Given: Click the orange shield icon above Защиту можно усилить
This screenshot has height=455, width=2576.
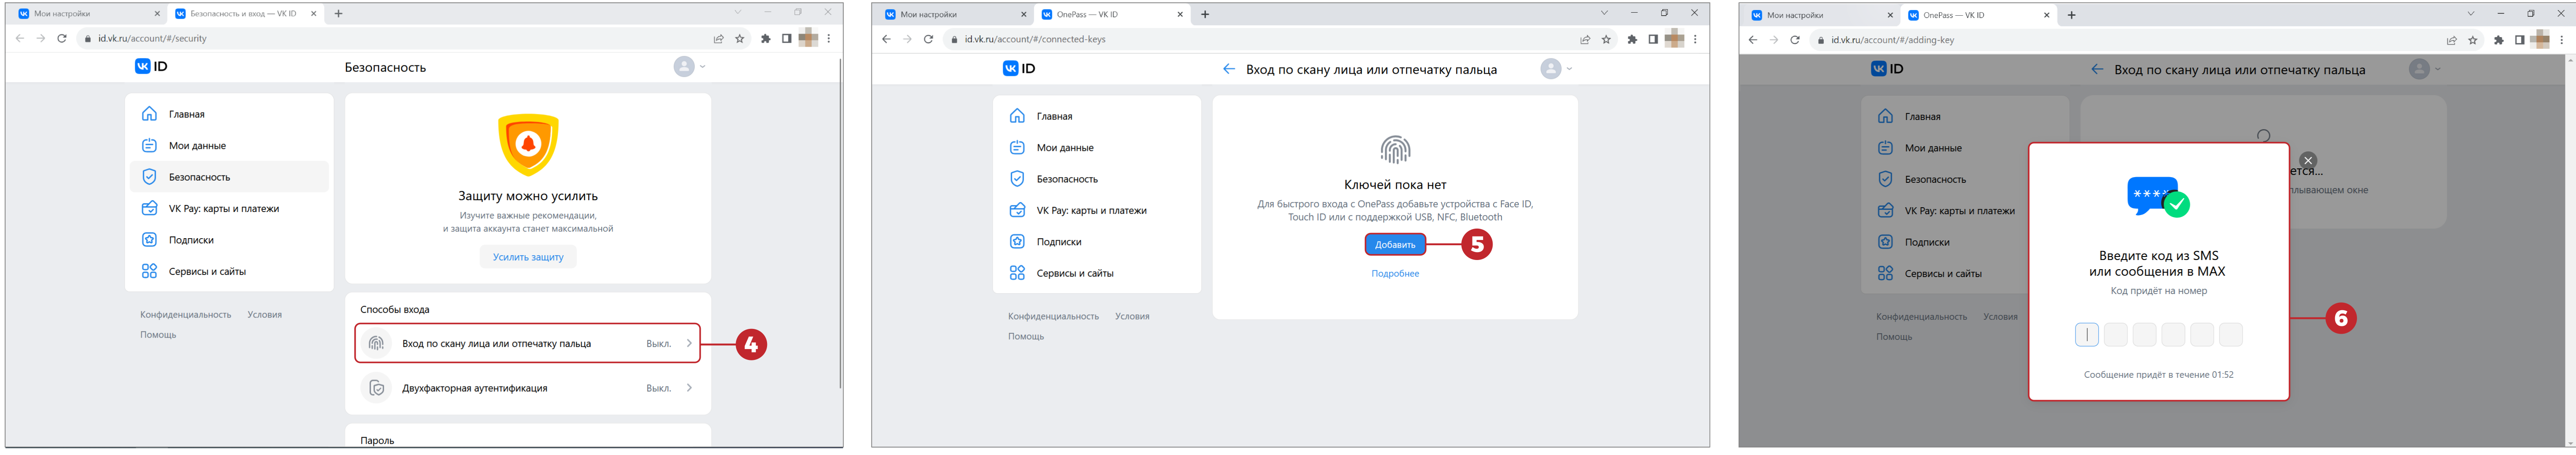Looking at the screenshot, I should (x=528, y=144).
